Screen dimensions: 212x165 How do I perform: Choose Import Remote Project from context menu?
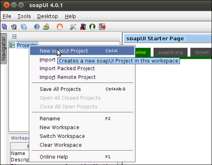67,77
